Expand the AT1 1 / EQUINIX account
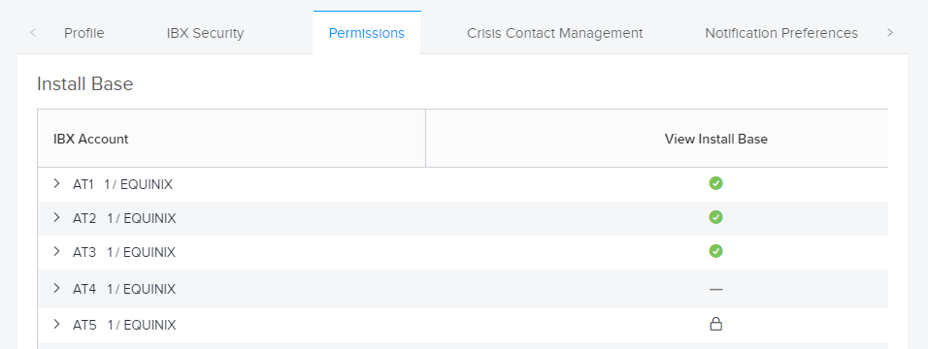Viewport: 928px width, 349px height. [x=57, y=183]
